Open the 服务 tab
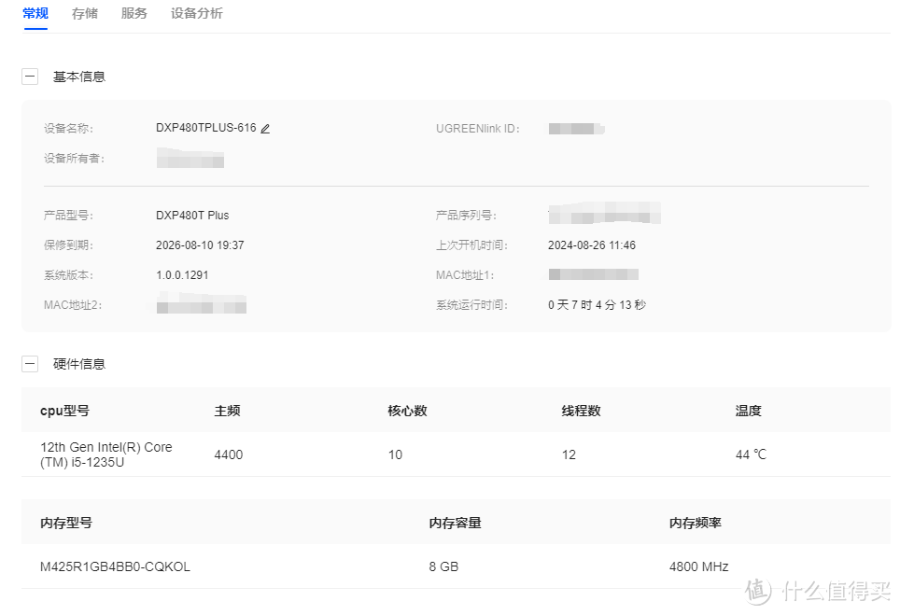 click(x=134, y=13)
